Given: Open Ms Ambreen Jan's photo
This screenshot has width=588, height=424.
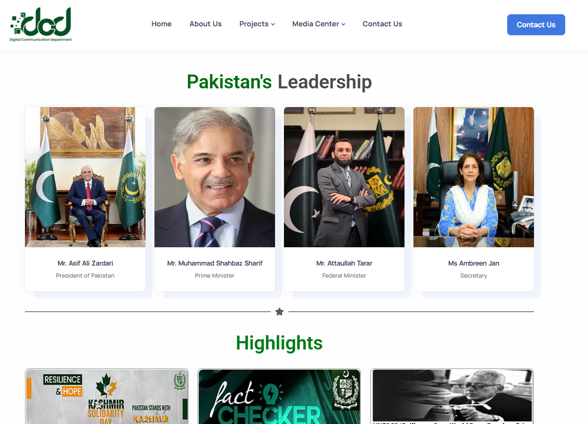Looking at the screenshot, I should [474, 177].
